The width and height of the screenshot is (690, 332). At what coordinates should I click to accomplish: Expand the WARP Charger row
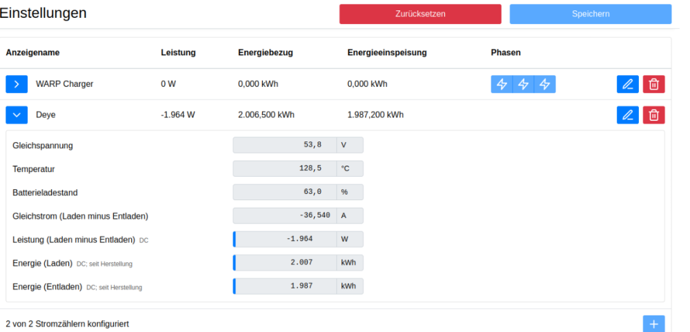[17, 84]
